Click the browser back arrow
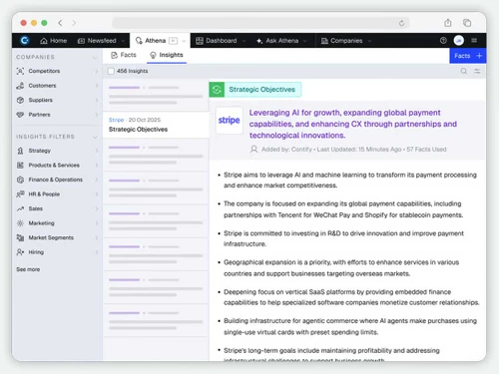Viewport: 499px width, 374px height. click(x=60, y=23)
